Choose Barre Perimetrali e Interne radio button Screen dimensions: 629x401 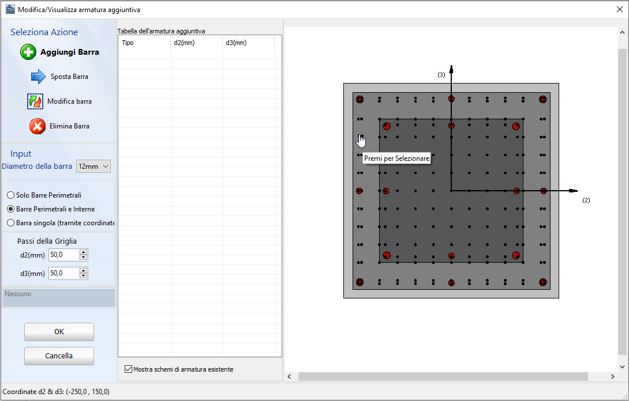pyautogui.click(x=11, y=209)
